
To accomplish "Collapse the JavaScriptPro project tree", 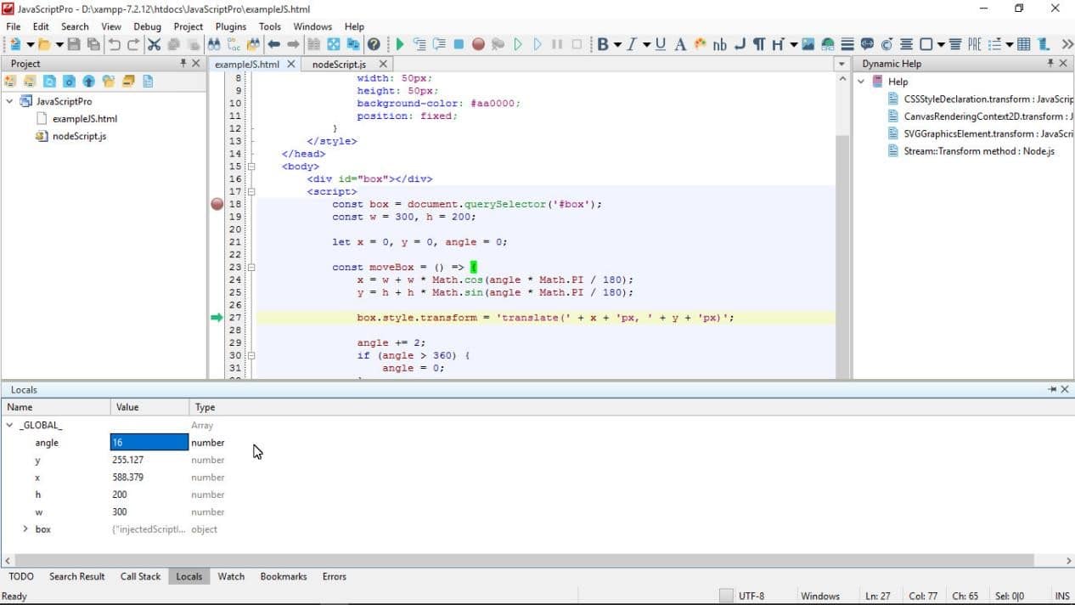I will pyautogui.click(x=9, y=101).
